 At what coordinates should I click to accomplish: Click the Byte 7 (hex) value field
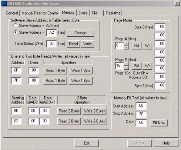[160, 85]
